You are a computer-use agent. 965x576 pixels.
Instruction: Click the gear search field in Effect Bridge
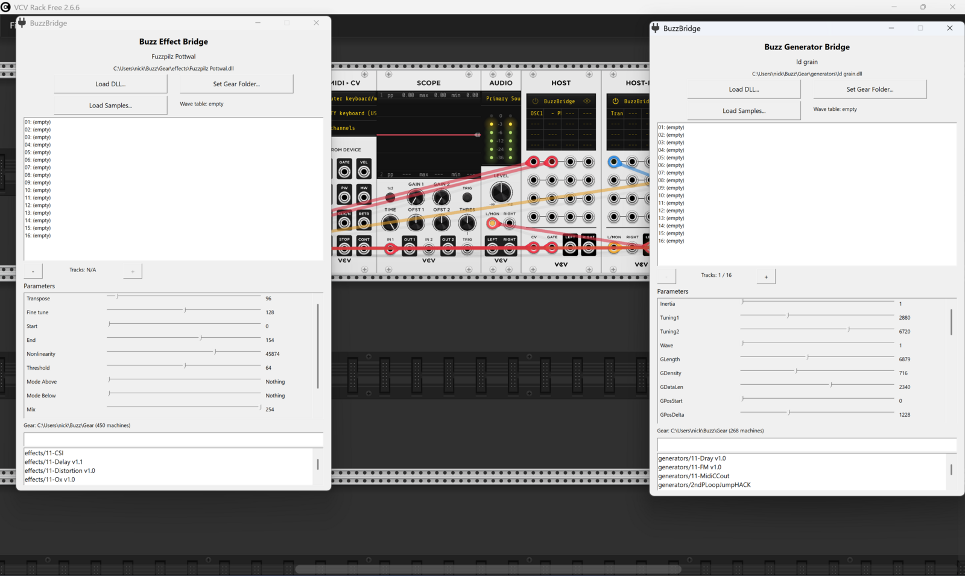click(174, 440)
